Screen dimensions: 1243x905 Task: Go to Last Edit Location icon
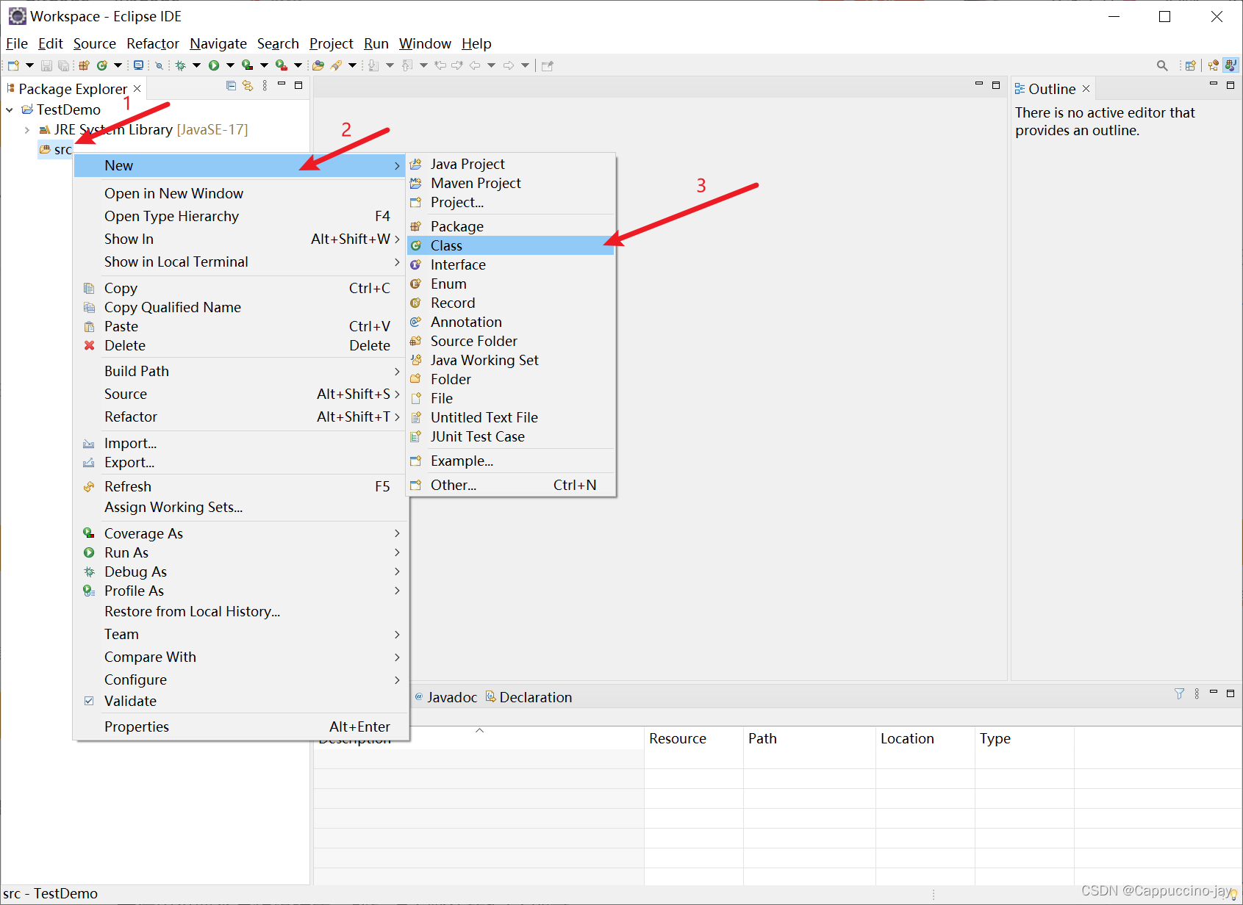coord(440,65)
